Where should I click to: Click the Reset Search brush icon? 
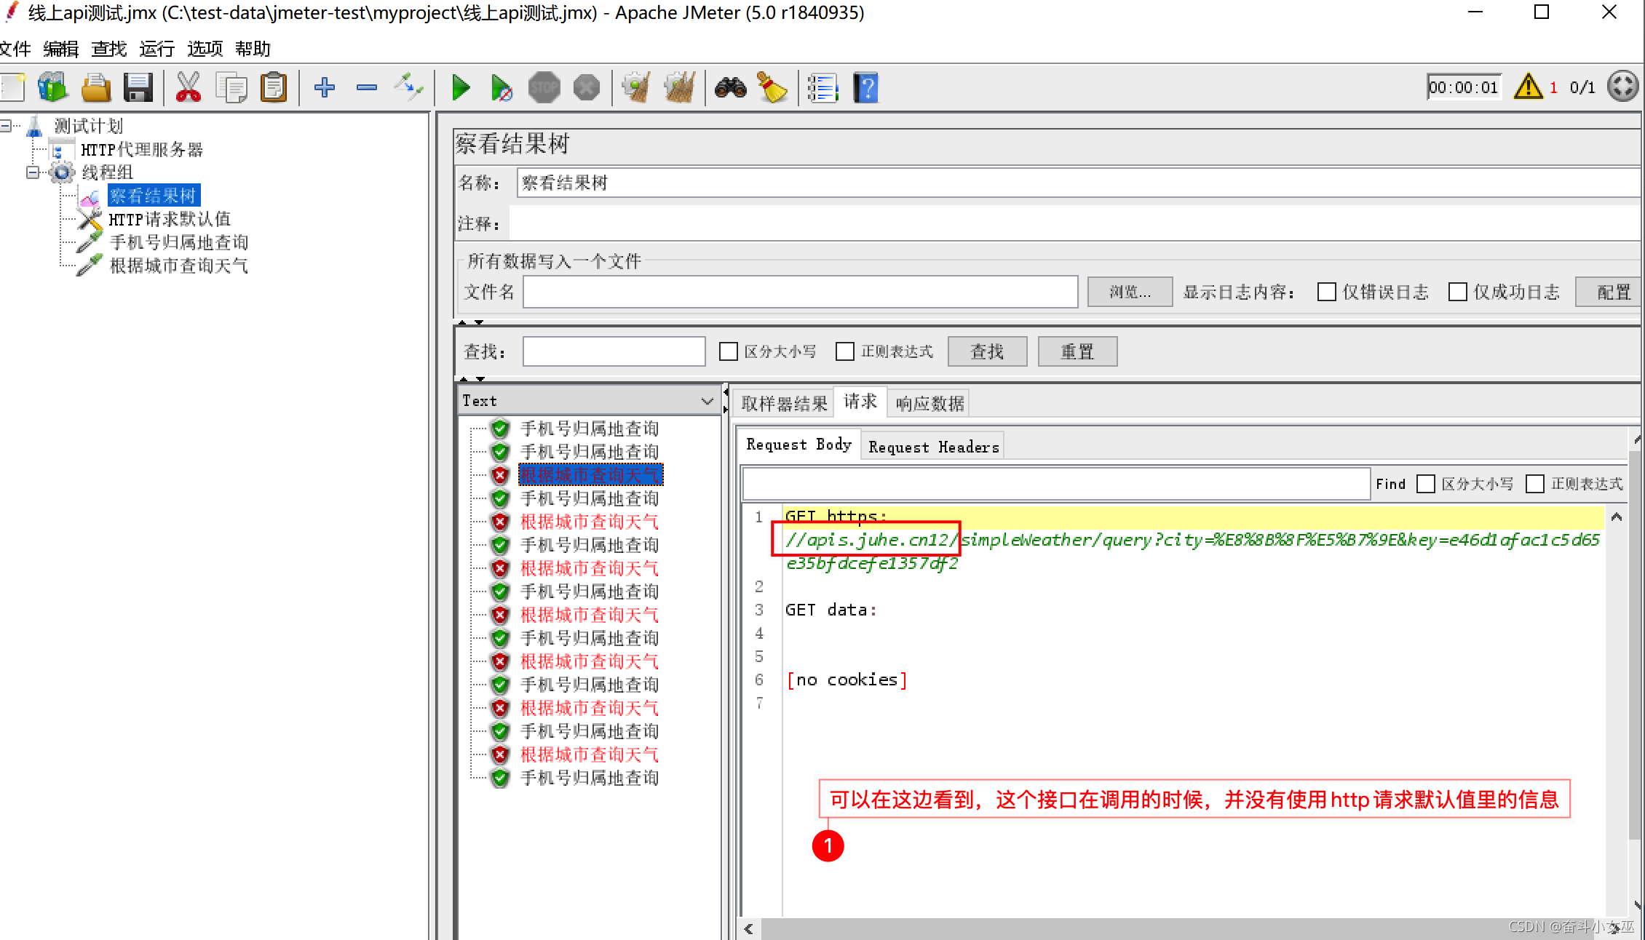(x=772, y=88)
